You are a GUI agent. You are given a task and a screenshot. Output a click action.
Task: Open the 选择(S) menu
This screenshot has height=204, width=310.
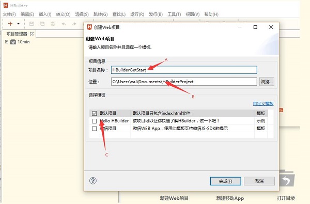pos(82,14)
